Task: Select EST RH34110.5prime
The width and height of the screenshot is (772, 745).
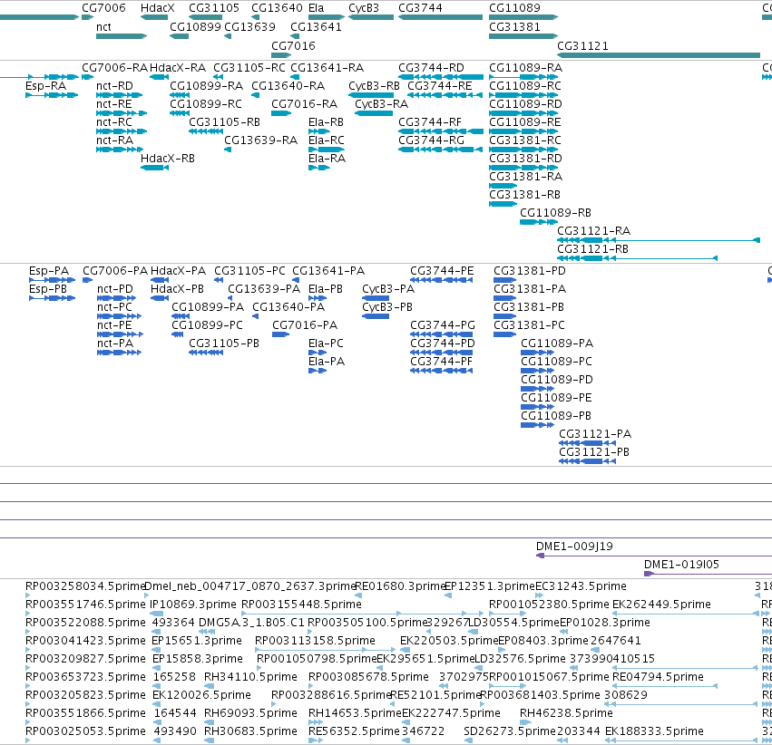Action: coord(250,677)
